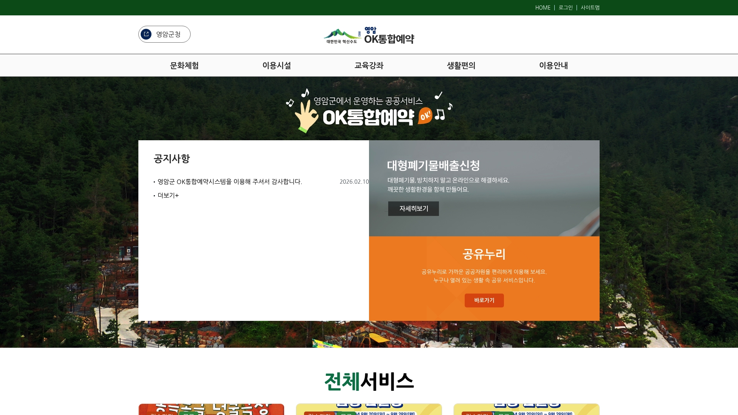Open the 이용시설 menu

coord(277,65)
